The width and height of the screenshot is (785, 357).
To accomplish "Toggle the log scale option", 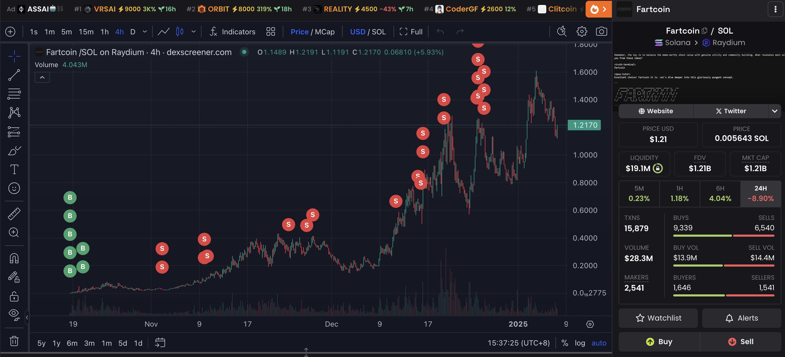I will coord(580,343).
